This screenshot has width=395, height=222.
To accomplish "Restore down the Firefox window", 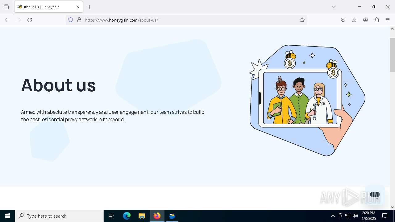I will pyautogui.click(x=374, y=7).
